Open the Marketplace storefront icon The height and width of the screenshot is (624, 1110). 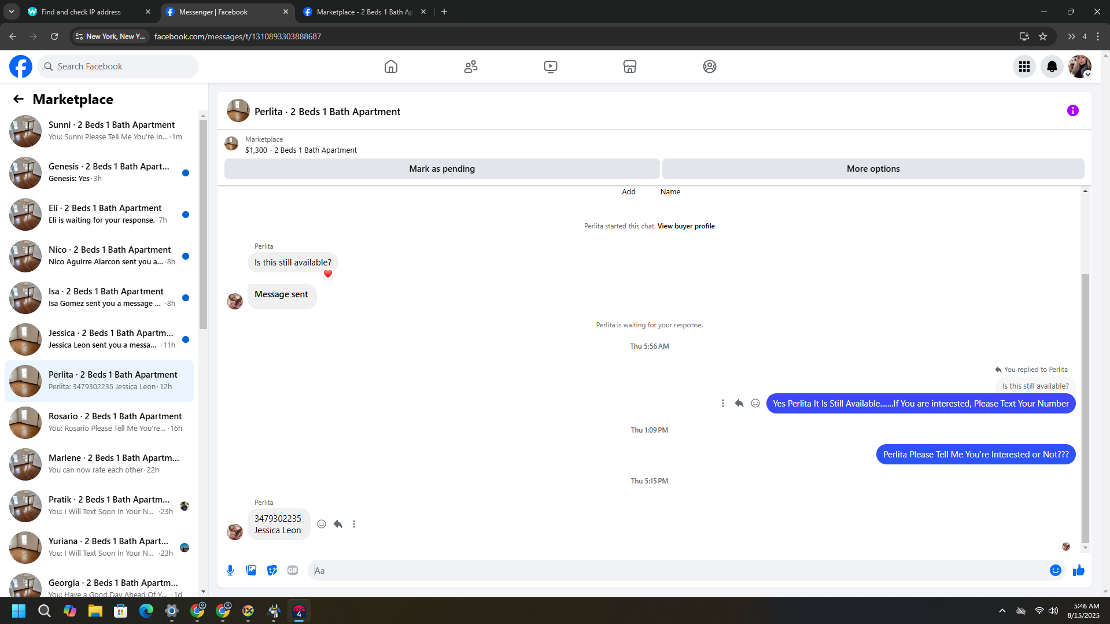point(630,67)
